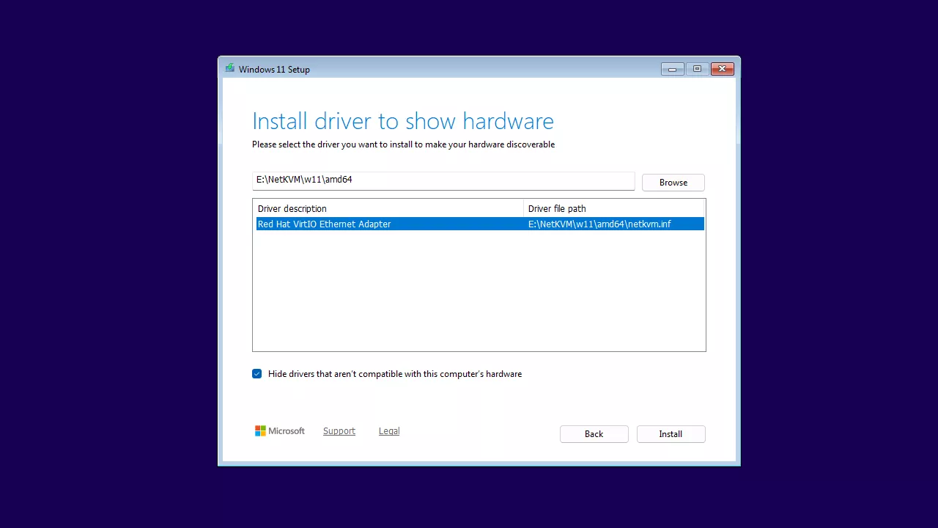
Task: Maximize the Windows 11 Setup window
Action: (x=697, y=68)
